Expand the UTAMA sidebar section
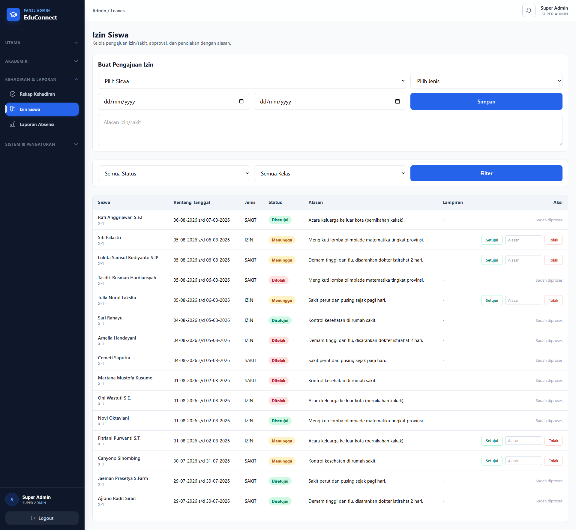This screenshot has height=530, width=576. (x=42, y=43)
